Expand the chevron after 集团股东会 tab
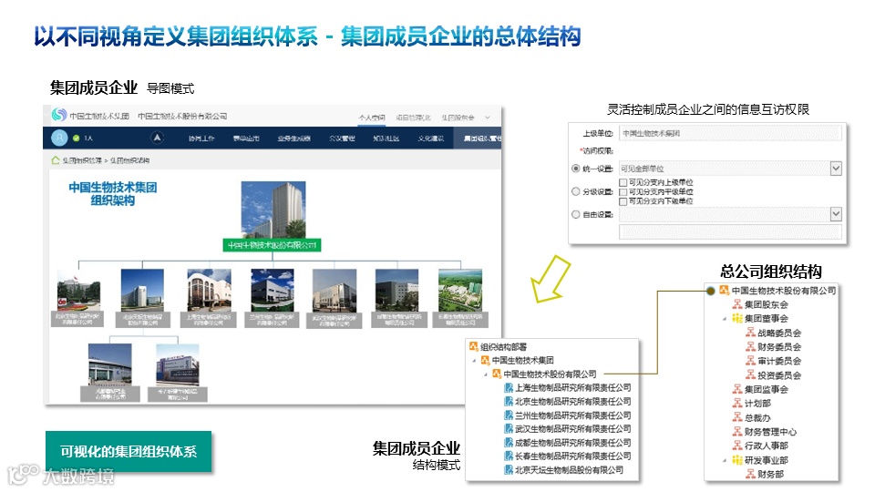Screen dimensions: 875x492 (487, 118)
